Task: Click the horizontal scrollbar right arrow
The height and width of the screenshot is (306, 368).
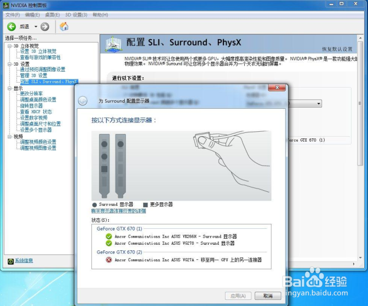Action: (x=354, y=264)
